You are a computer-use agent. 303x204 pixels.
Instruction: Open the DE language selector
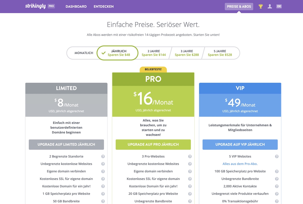pos(279,6)
